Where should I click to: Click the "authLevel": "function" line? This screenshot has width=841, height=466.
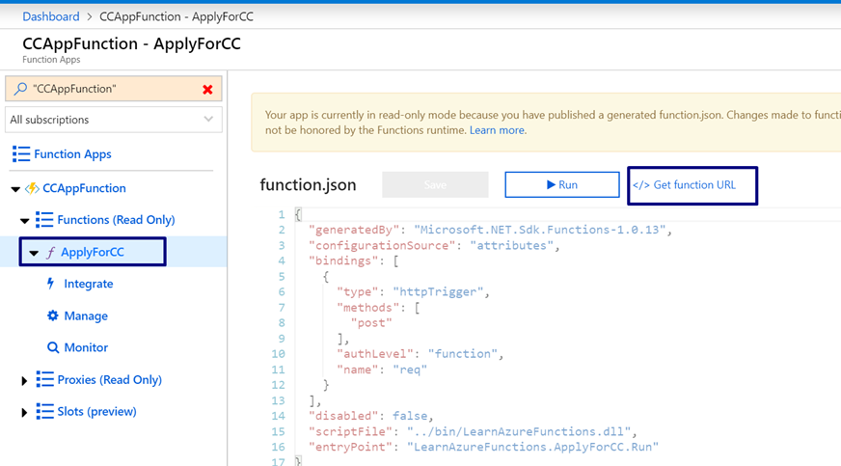(420, 354)
